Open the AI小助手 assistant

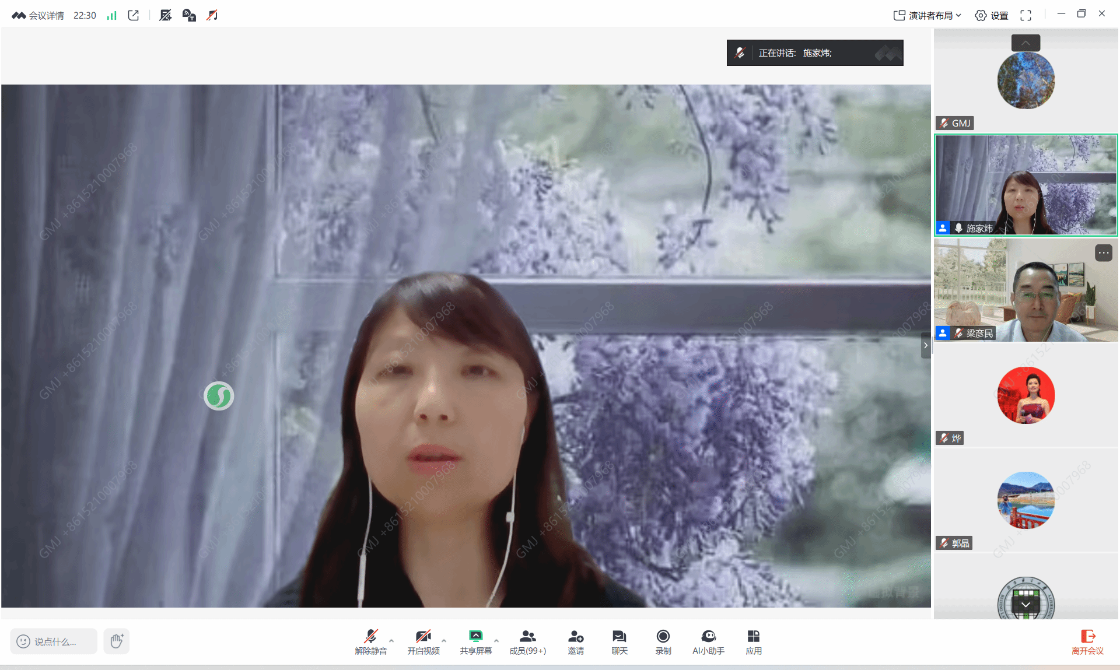point(708,641)
